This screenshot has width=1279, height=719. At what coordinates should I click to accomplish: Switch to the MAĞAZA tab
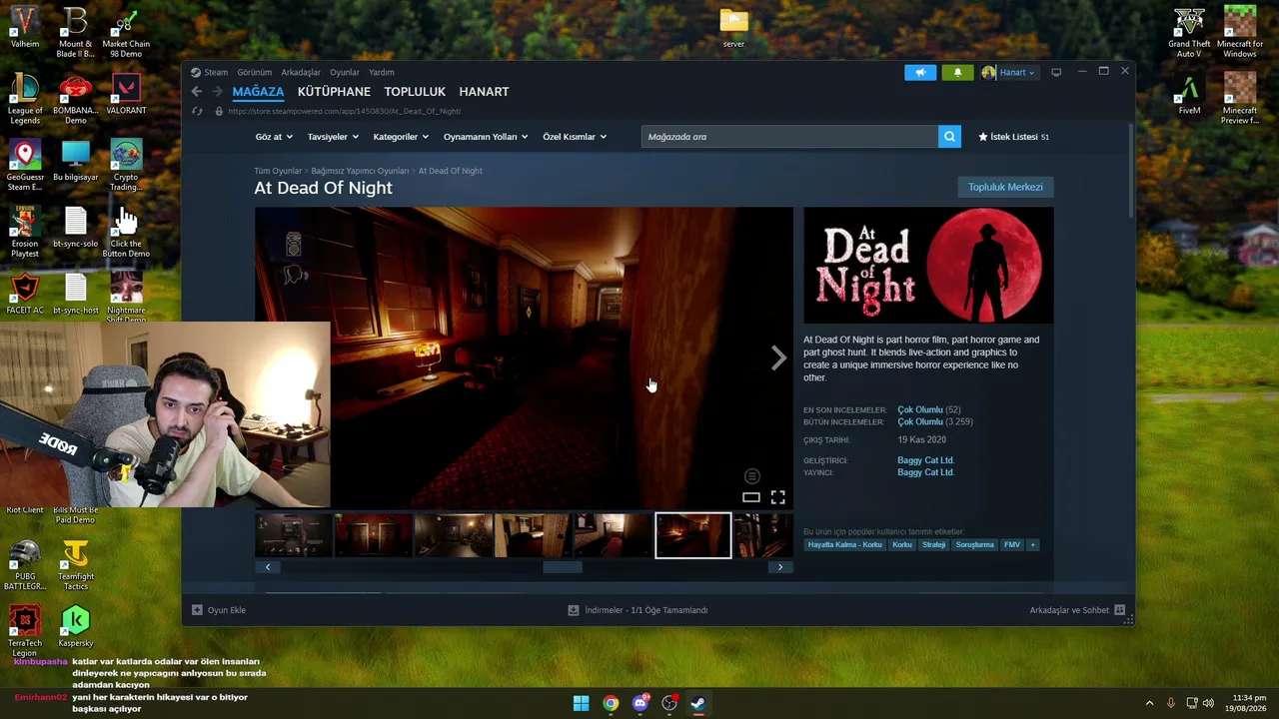click(x=258, y=92)
